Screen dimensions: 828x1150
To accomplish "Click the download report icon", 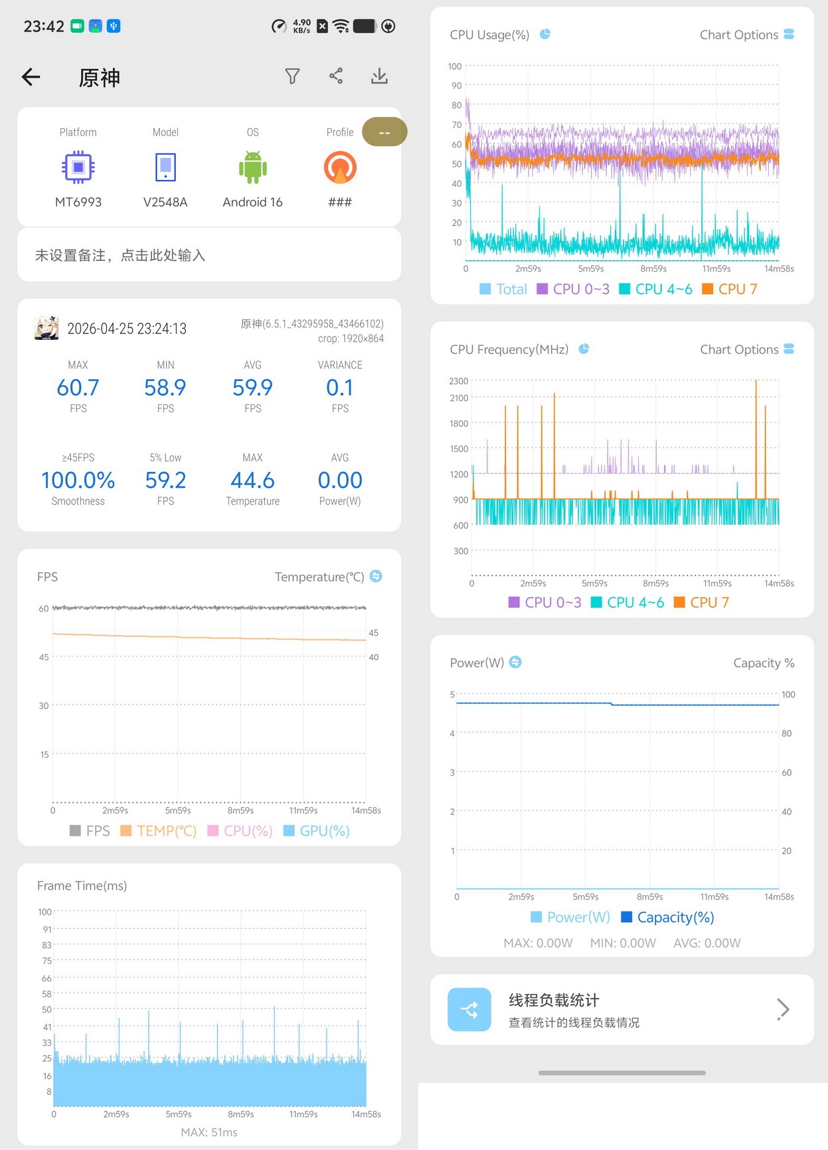I will point(379,76).
